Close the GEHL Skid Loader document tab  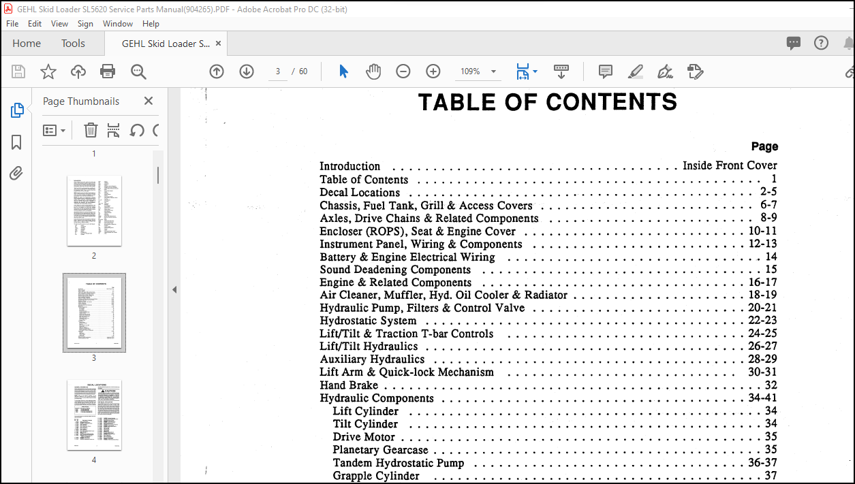coord(219,43)
